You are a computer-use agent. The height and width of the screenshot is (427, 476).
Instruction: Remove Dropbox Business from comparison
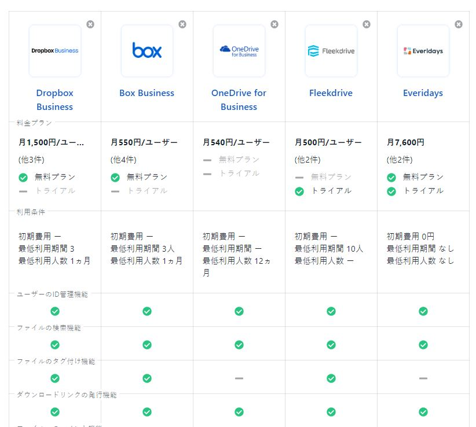[x=90, y=24]
